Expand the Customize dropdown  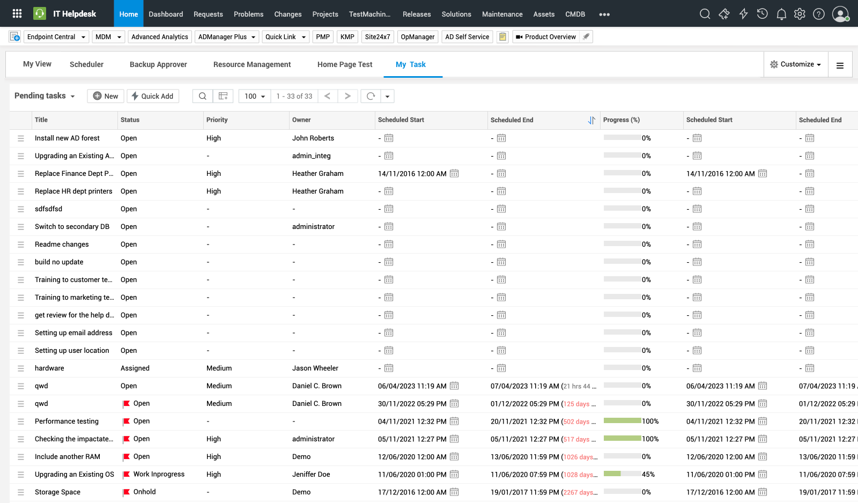796,64
